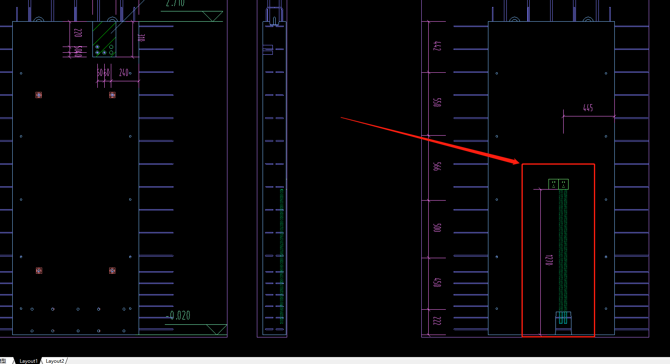The width and height of the screenshot is (670, 364).
Task: Select the 222 dimension text
Action: pyautogui.click(x=437, y=321)
